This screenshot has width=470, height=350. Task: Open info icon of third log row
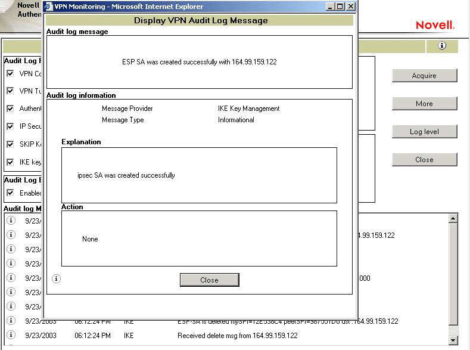pyautogui.click(x=11, y=249)
